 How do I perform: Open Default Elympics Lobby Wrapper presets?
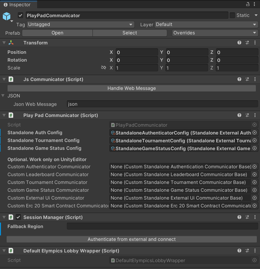(247, 251)
